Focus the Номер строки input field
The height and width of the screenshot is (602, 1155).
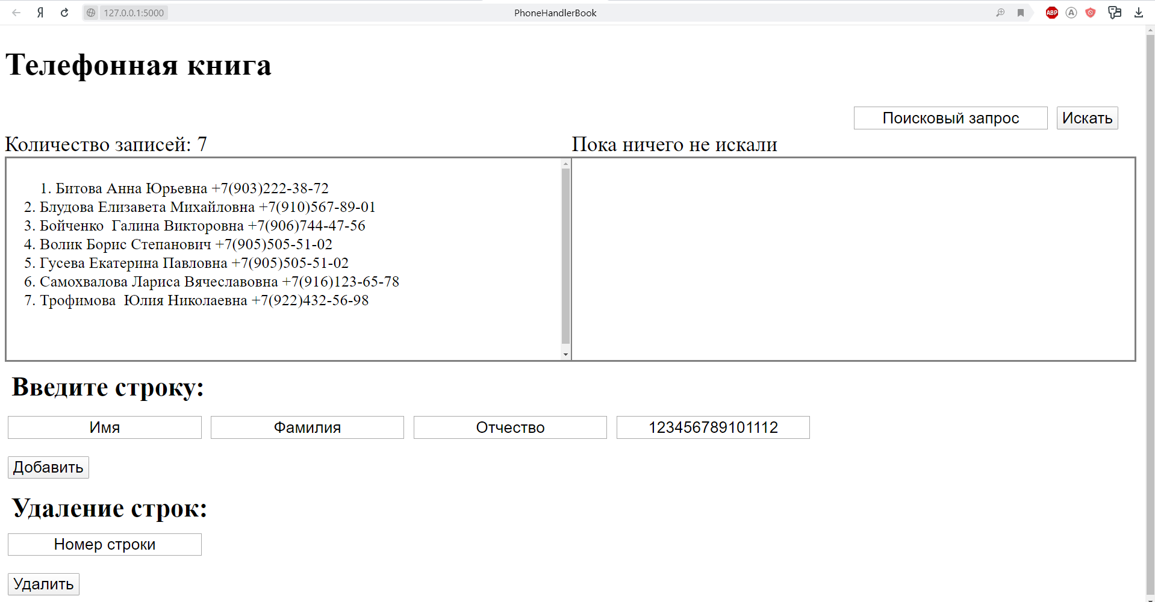(105, 544)
